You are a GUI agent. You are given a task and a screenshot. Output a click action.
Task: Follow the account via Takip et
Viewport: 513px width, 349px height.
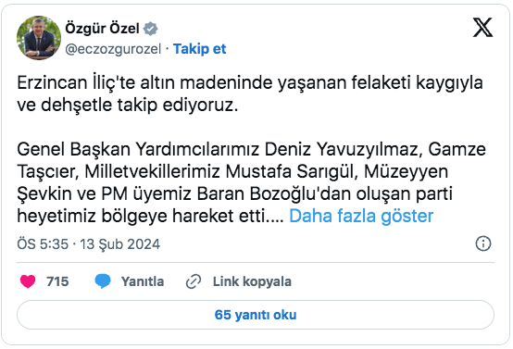tap(200, 49)
